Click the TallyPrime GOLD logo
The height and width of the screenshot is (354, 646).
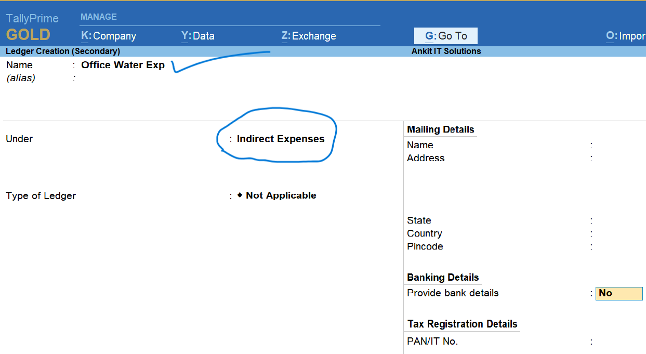pyautogui.click(x=32, y=28)
